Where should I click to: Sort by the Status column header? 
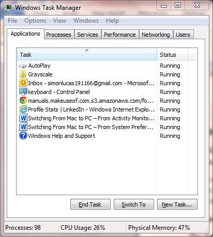[173, 55]
